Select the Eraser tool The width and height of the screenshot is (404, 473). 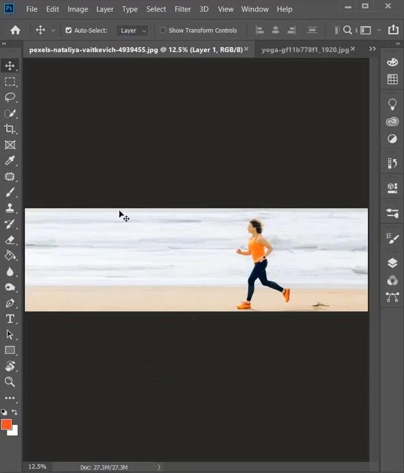pos(10,240)
